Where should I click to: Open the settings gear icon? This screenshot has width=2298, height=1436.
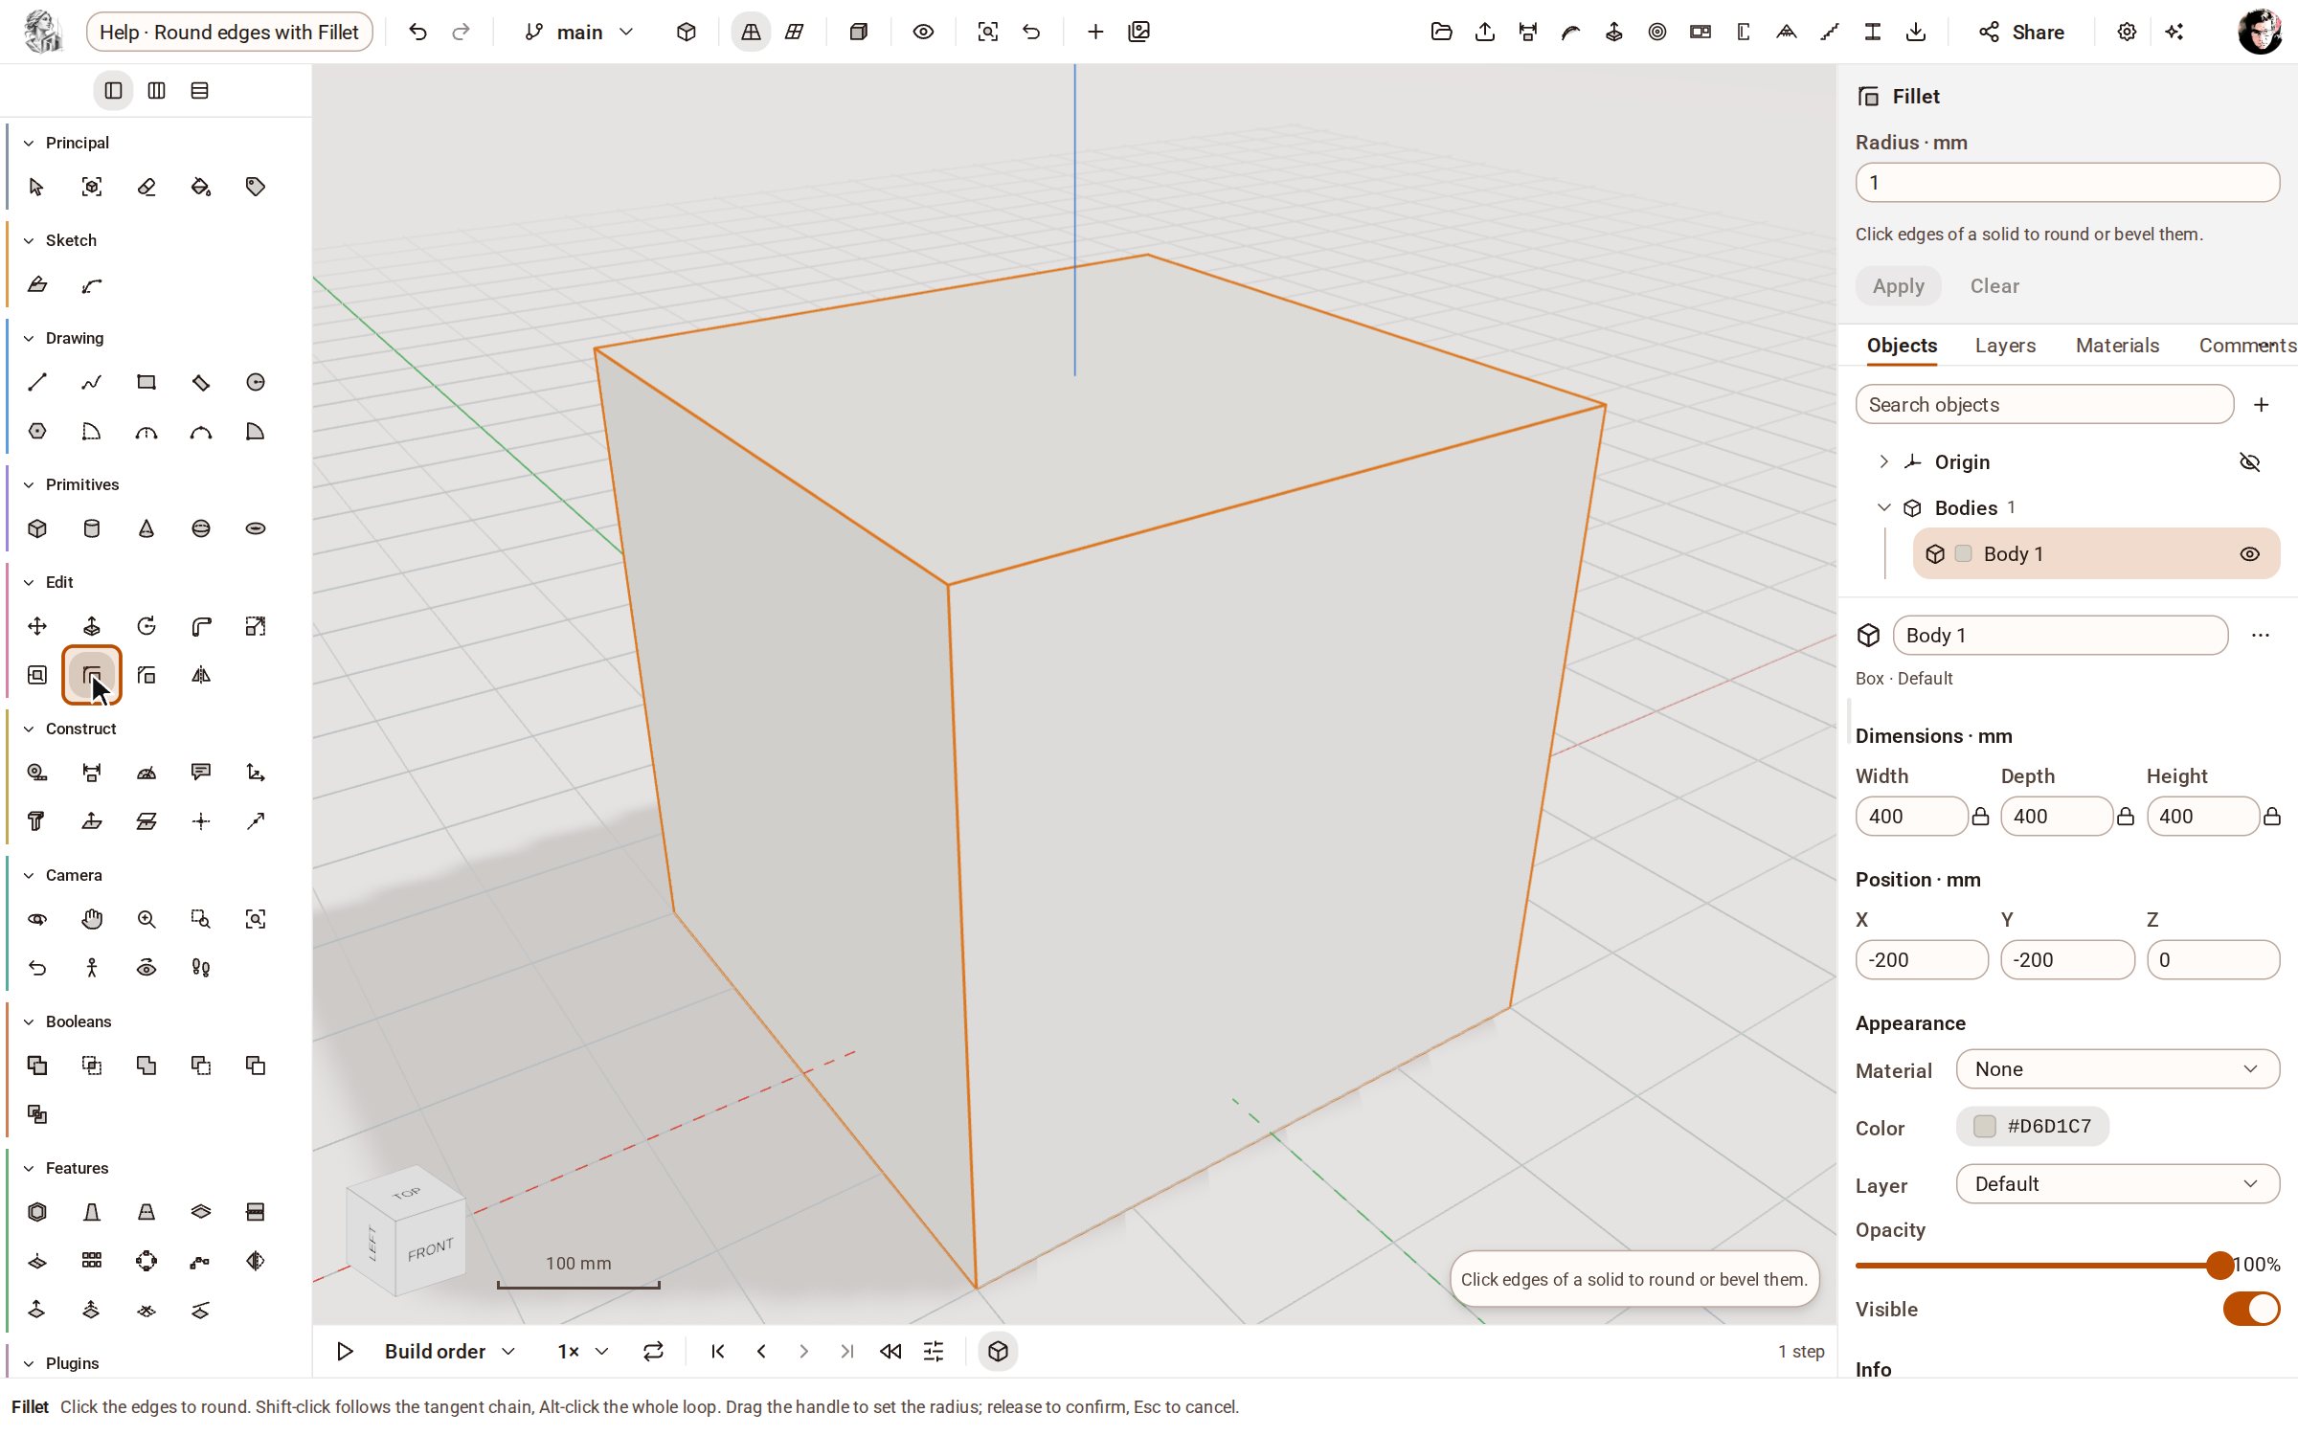tap(2127, 32)
